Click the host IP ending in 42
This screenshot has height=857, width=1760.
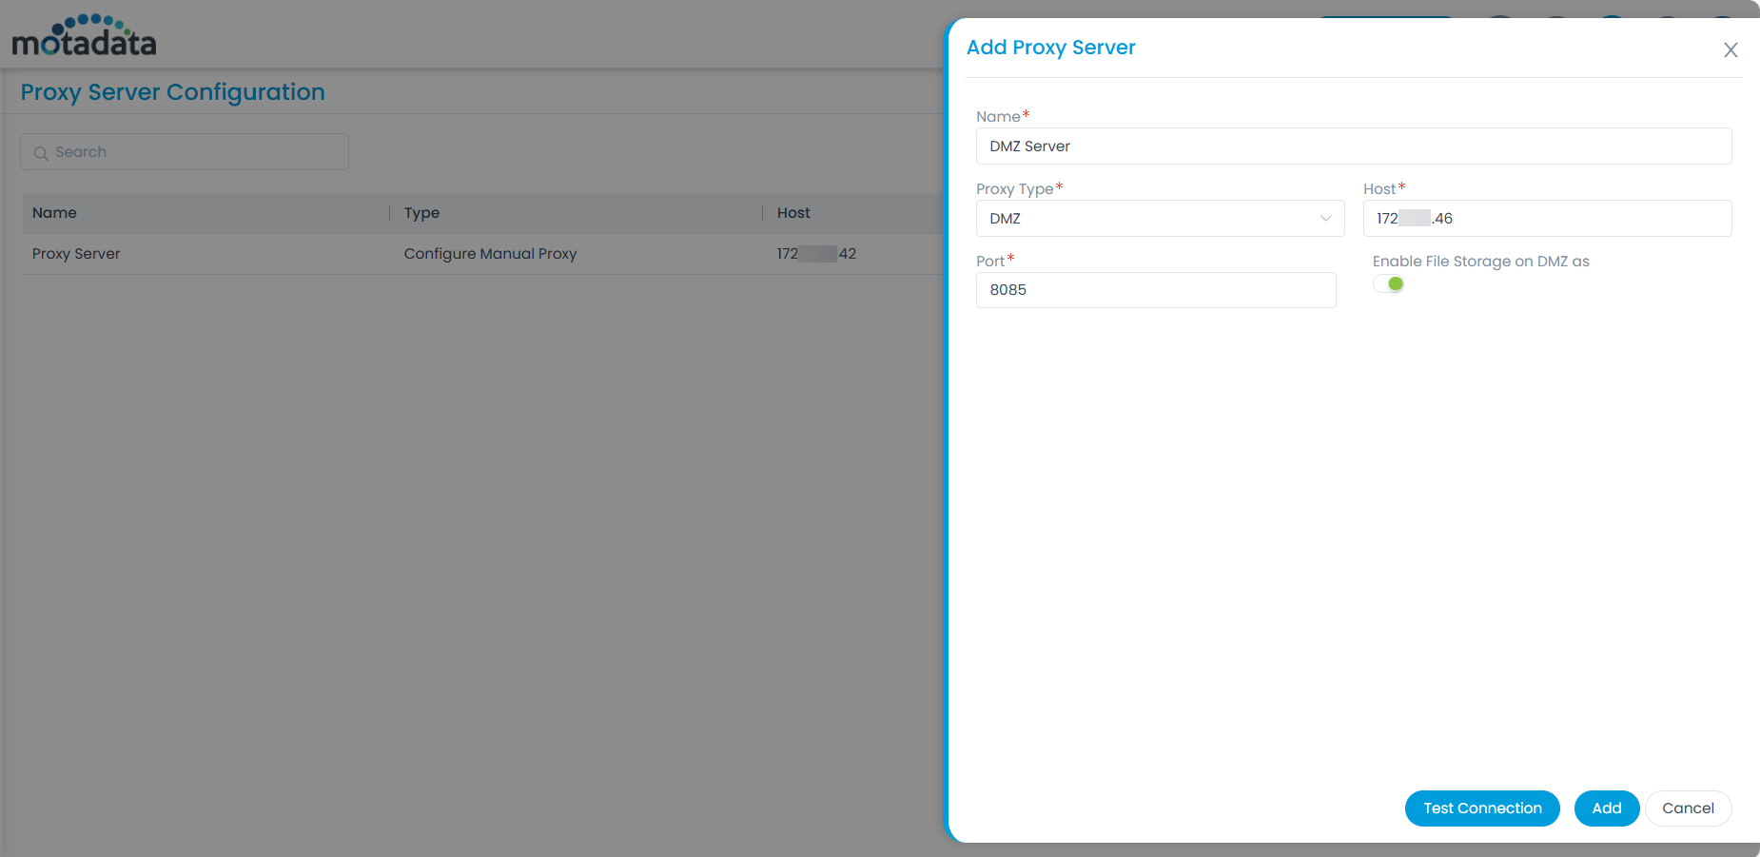pyautogui.click(x=816, y=254)
